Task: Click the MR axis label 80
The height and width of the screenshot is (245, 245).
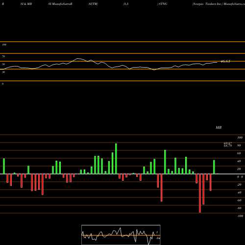Action: [239, 146]
